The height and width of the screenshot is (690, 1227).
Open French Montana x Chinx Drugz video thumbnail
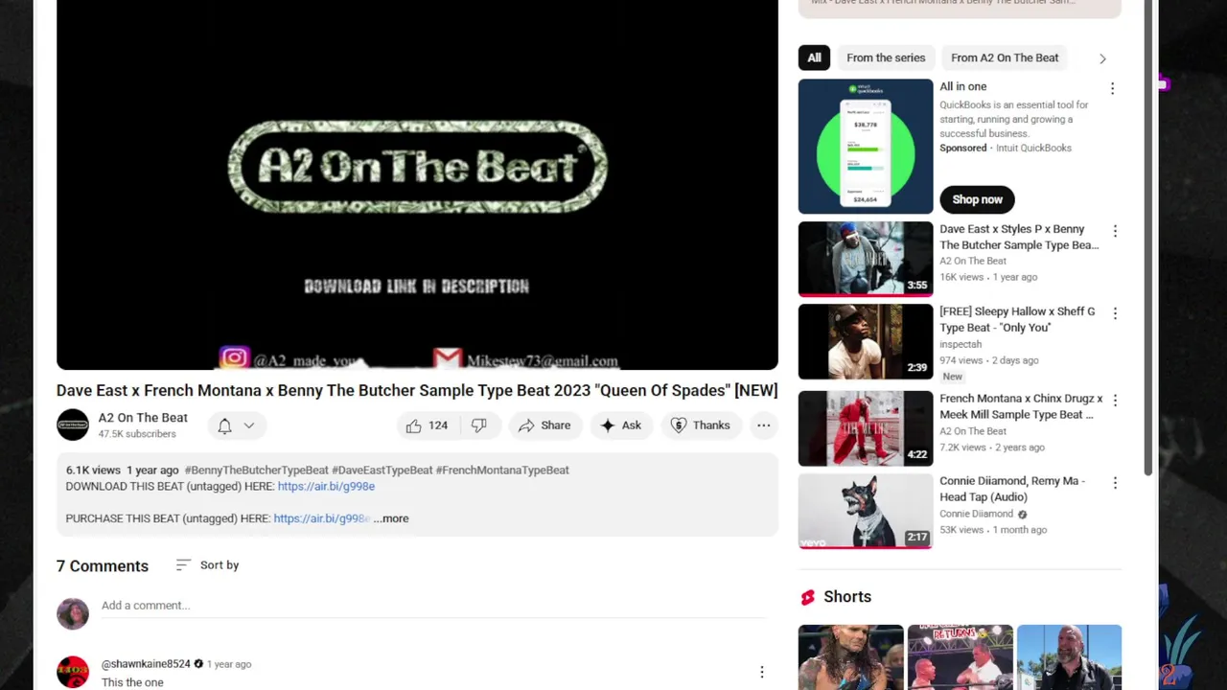[866, 428]
